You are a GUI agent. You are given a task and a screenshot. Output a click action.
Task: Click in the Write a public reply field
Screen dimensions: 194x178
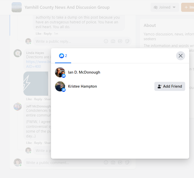[x=82, y=41]
